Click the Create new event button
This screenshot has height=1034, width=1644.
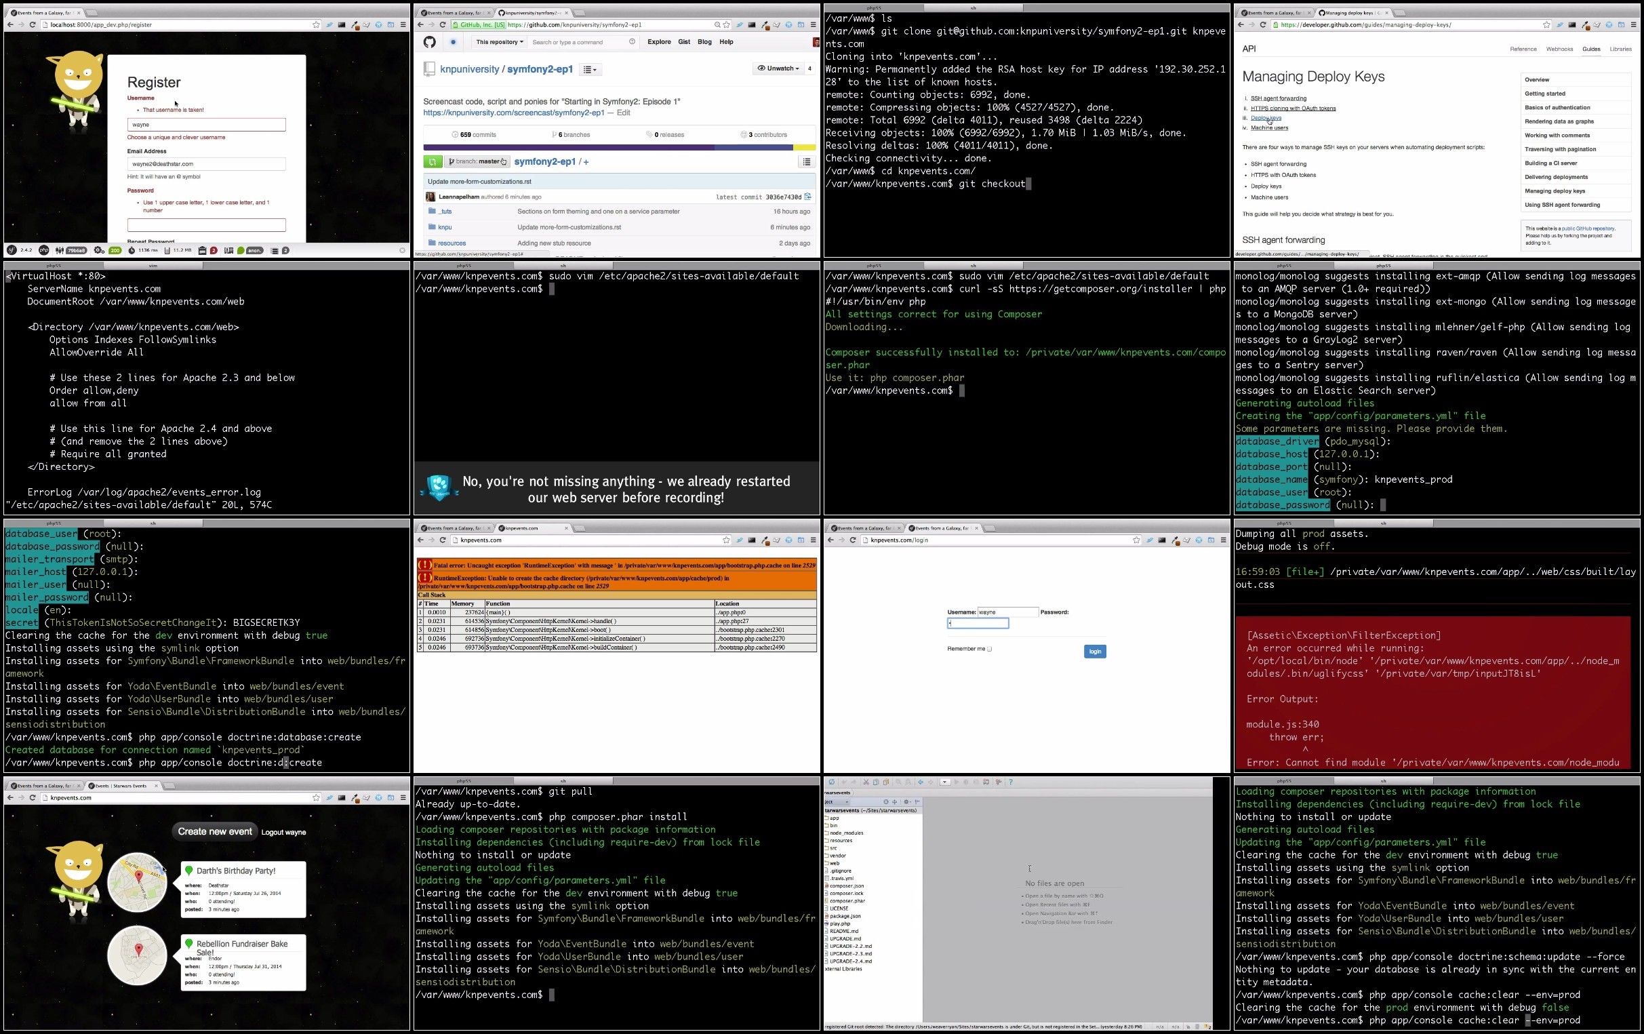[x=215, y=832]
